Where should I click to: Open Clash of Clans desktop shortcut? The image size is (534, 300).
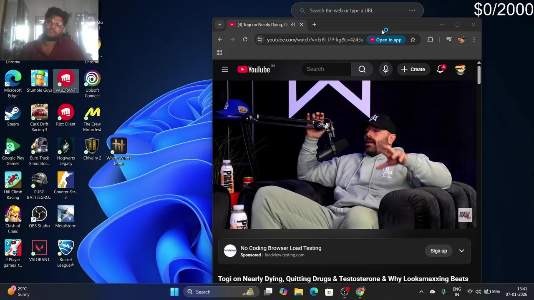(13, 220)
